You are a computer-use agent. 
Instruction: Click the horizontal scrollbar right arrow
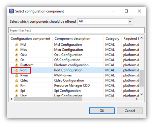coord(137,99)
